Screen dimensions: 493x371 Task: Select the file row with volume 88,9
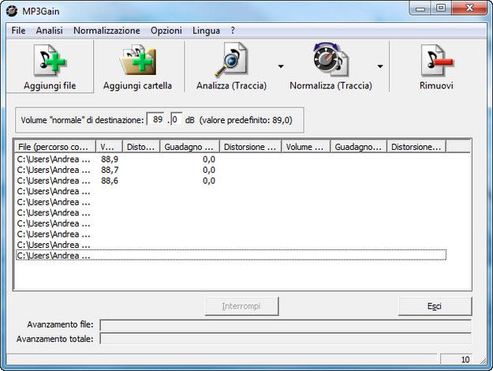pyautogui.click(x=54, y=159)
